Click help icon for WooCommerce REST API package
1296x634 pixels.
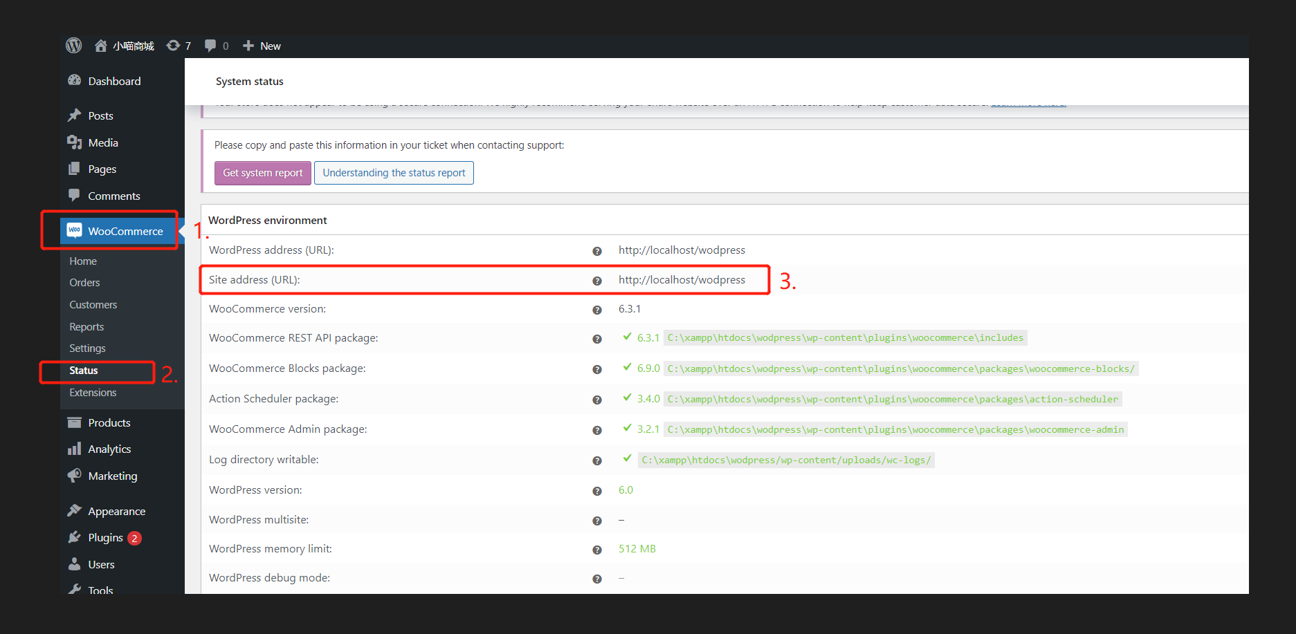click(x=597, y=339)
